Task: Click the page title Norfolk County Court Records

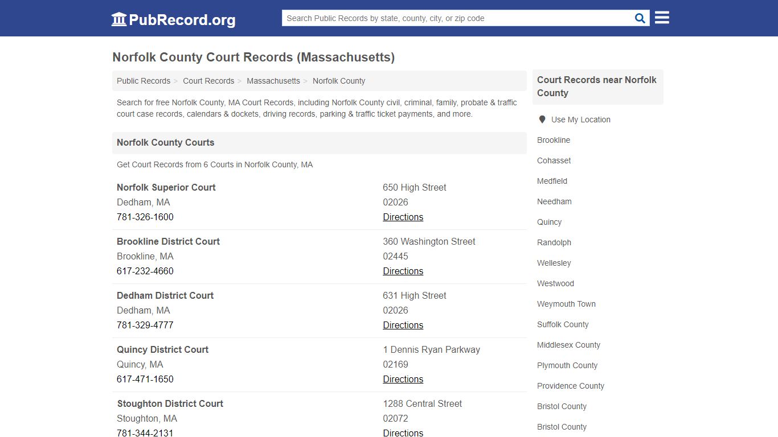Action: (x=253, y=57)
